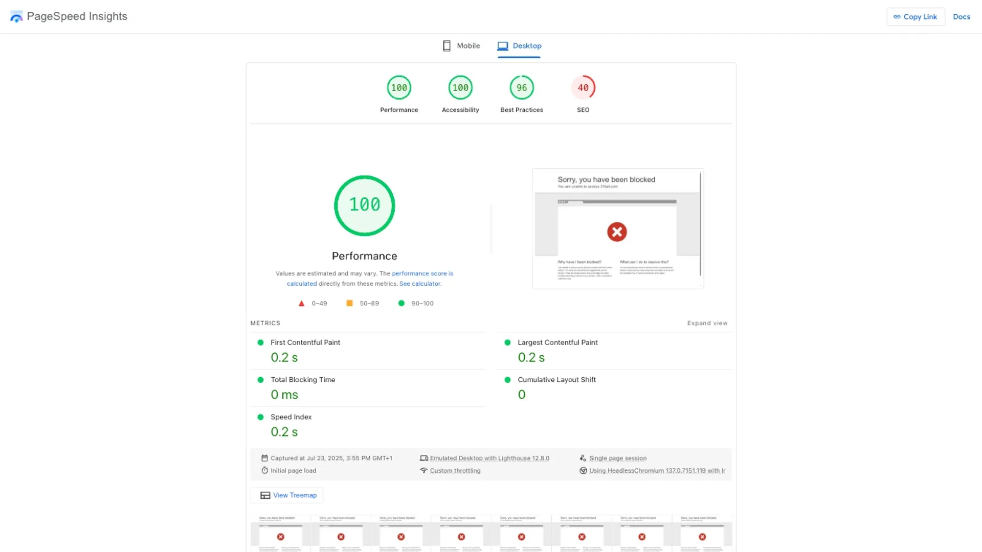Image resolution: width=982 pixels, height=552 pixels.
Task: Click Using HeadlessChromium 137.0.7151.119 text
Action: [657, 471]
